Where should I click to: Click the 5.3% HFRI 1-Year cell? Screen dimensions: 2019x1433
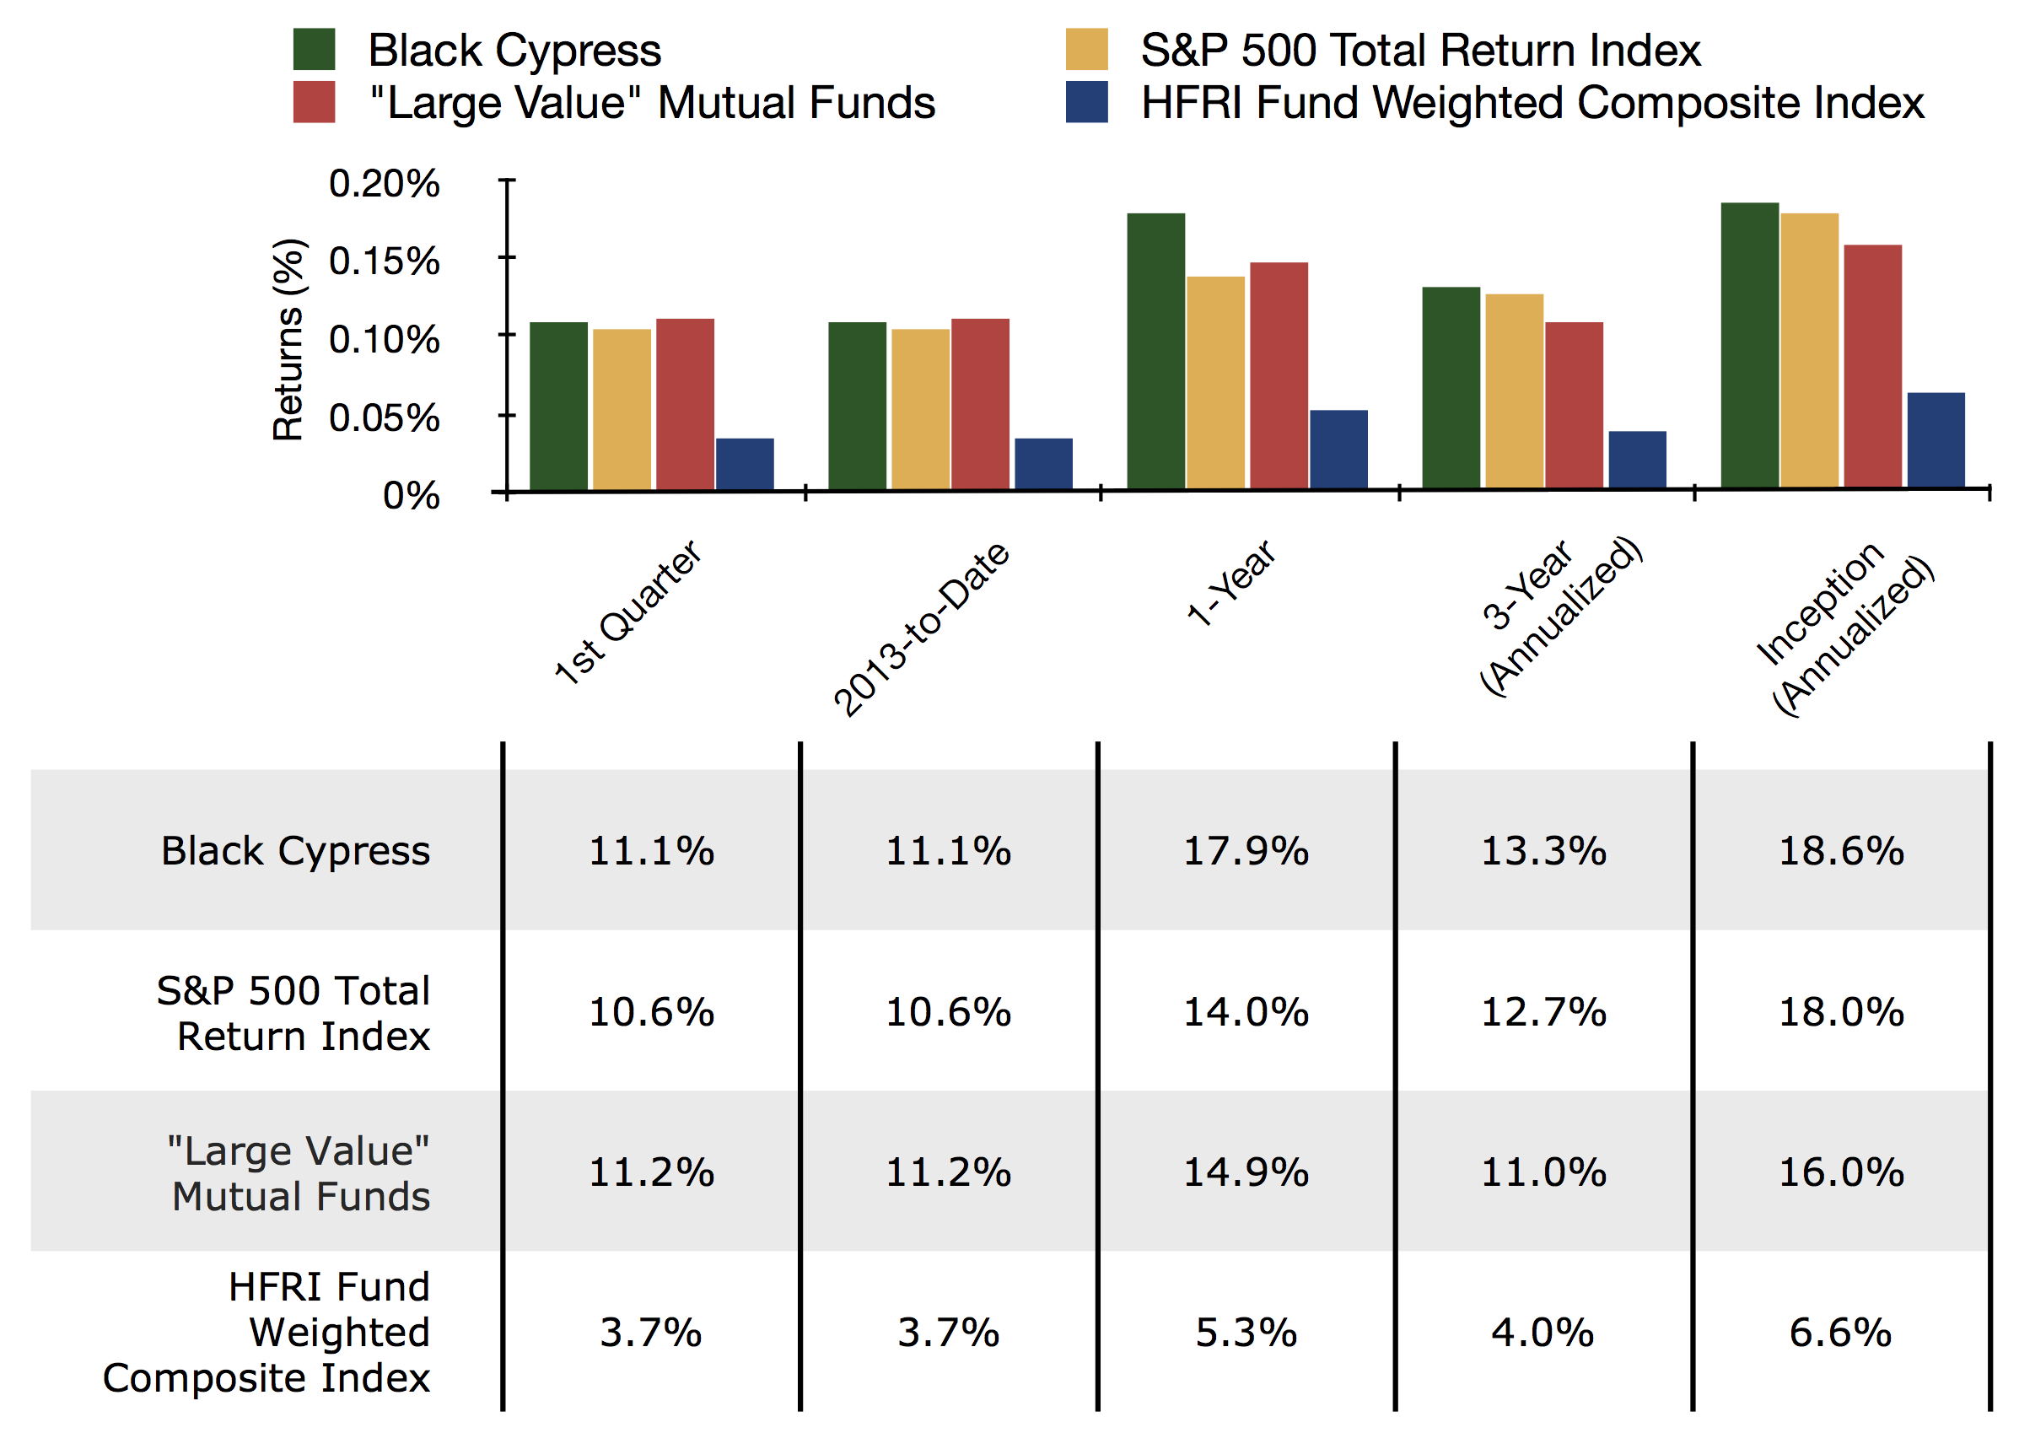(1246, 1333)
